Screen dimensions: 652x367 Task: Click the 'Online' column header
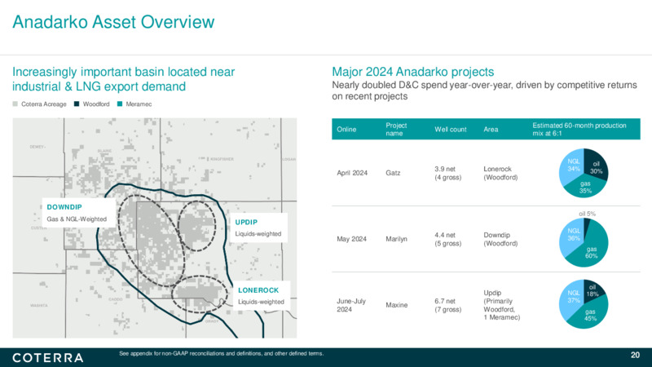click(346, 130)
